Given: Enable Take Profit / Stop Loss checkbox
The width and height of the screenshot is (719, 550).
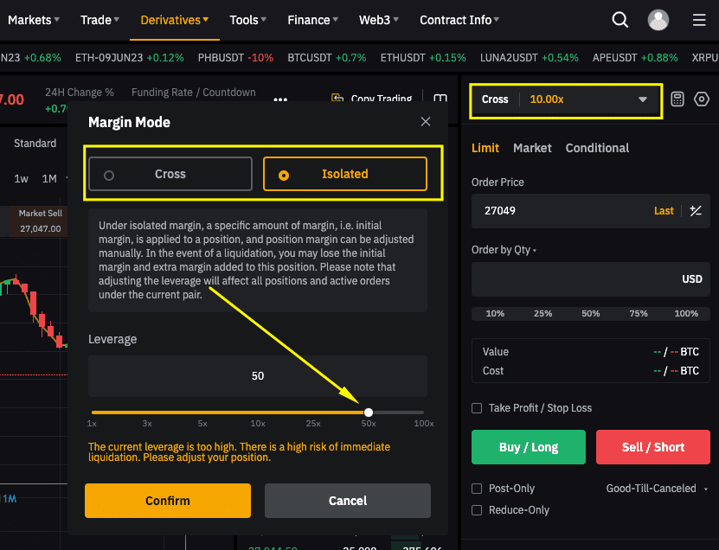Looking at the screenshot, I should (477, 408).
